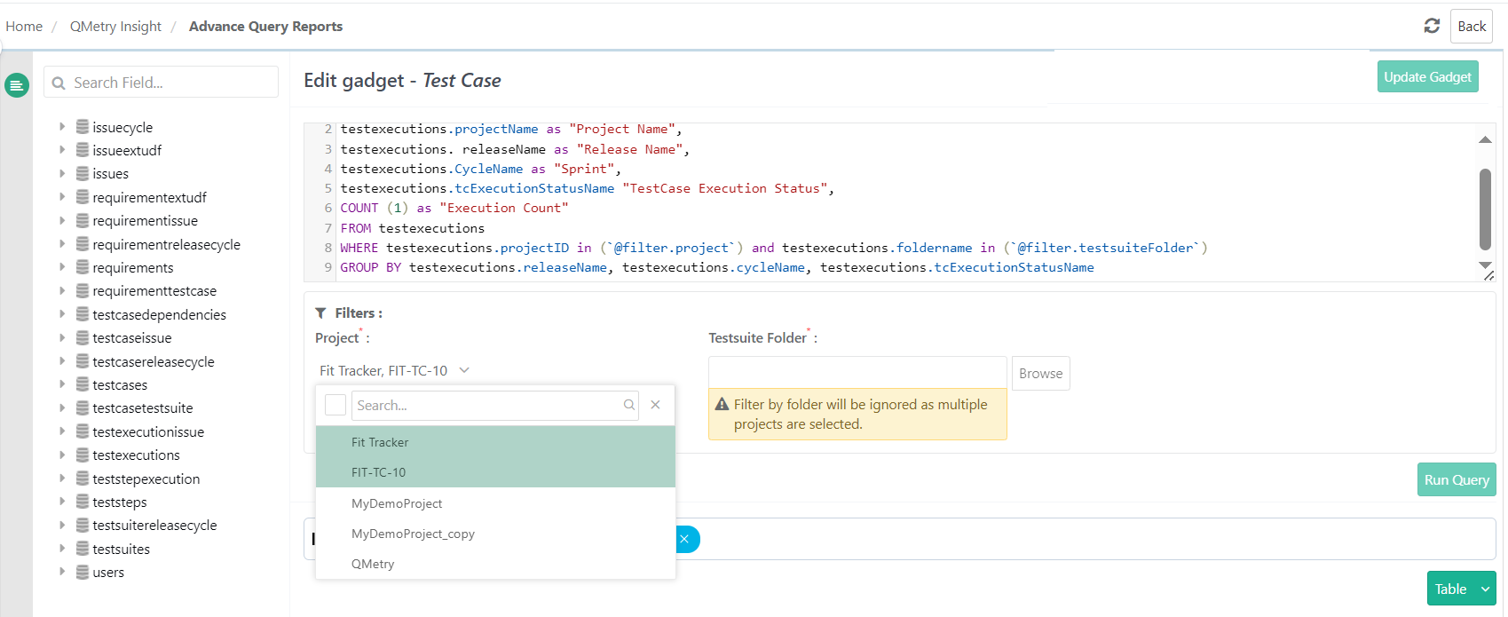The height and width of the screenshot is (617, 1508).
Task: Close the project dropdown with the X
Action: (x=655, y=405)
